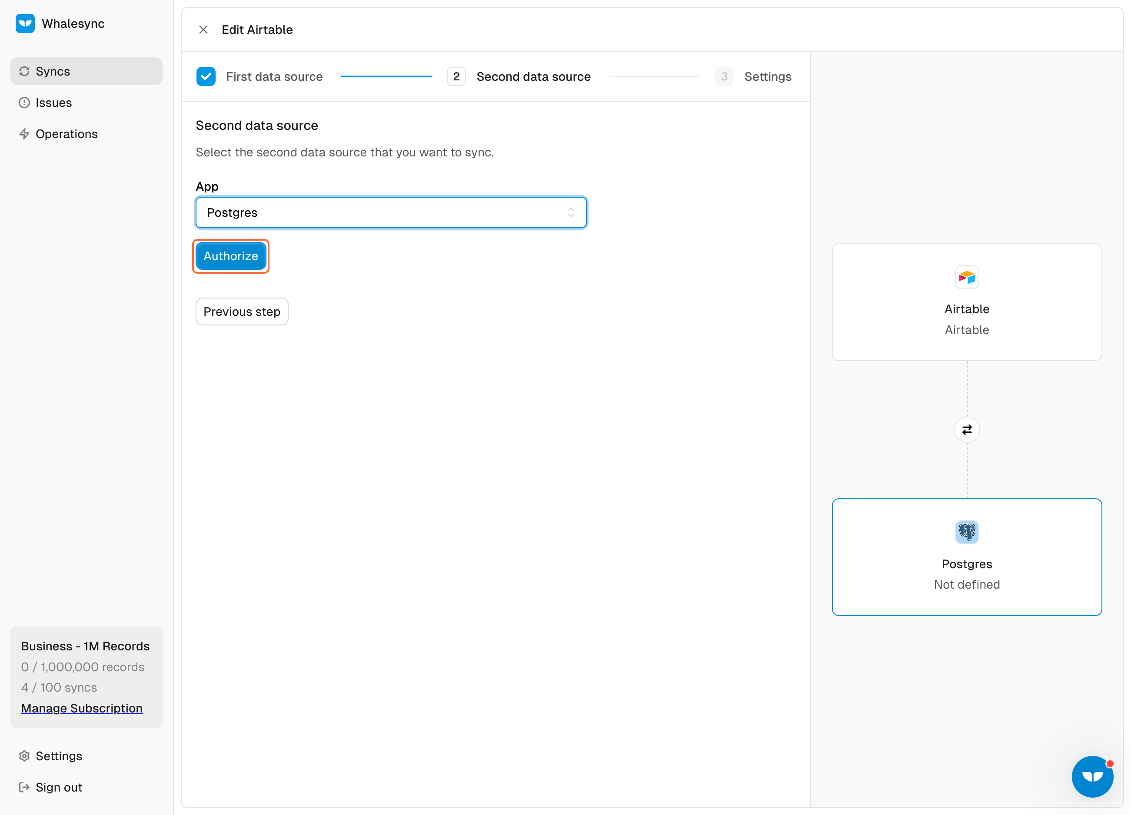
Task: Click Sign out in the sidebar
Action: 86,788
